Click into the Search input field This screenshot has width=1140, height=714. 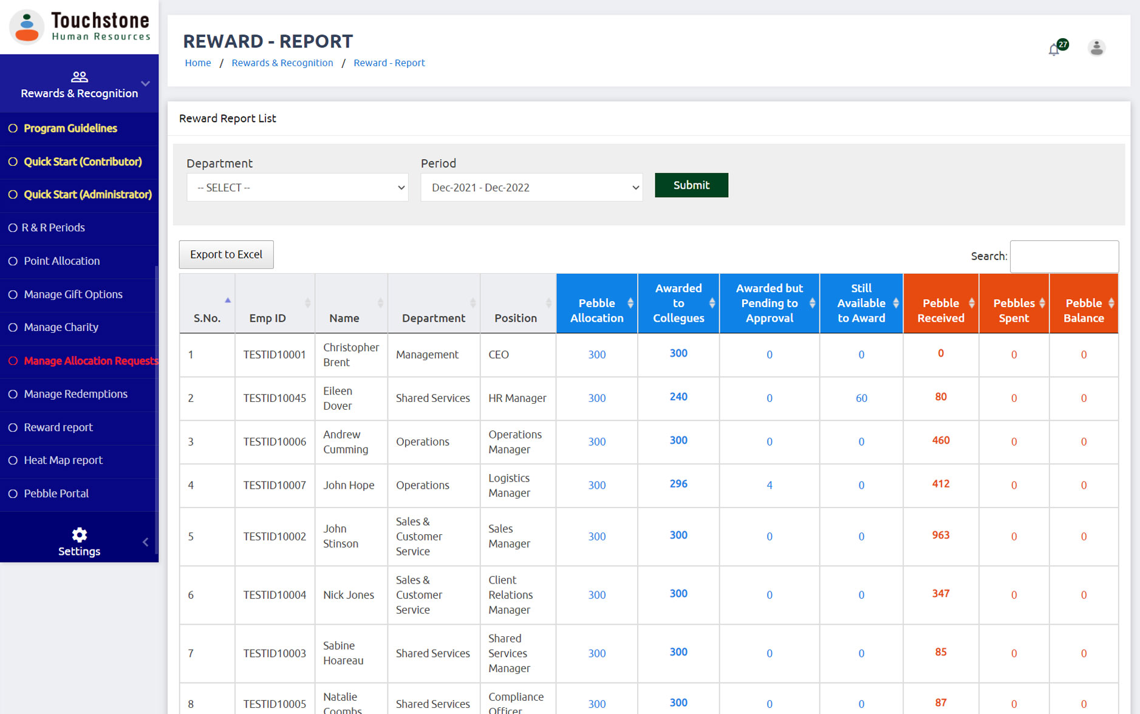(x=1063, y=257)
